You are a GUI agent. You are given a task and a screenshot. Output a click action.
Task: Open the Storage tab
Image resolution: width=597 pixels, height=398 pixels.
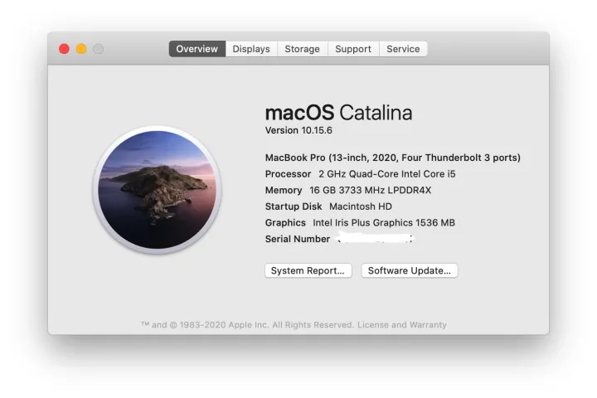[x=303, y=49]
